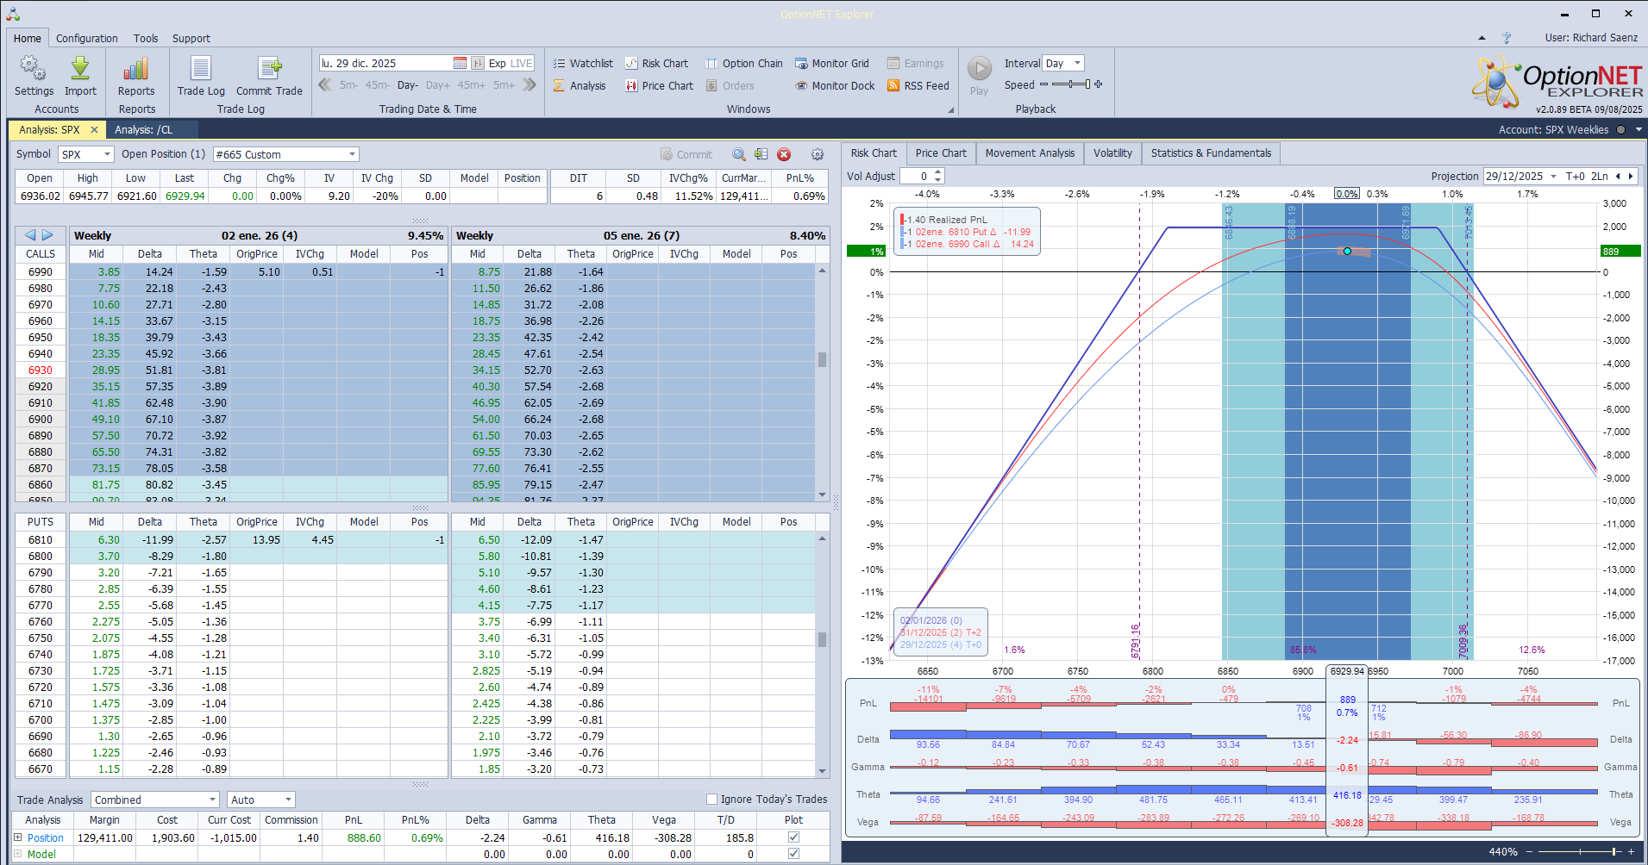The image size is (1648, 865).
Task: Open the Option Chain window
Action: pos(744,64)
